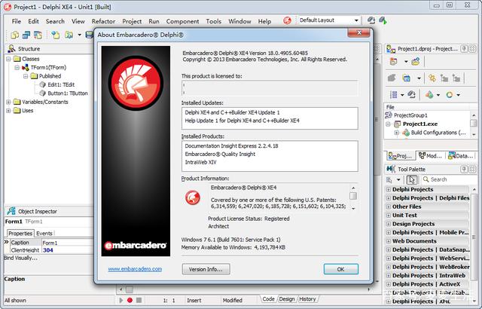482x309 pixels.
Task: Expand the Web Documents palette category
Action: 389,241
